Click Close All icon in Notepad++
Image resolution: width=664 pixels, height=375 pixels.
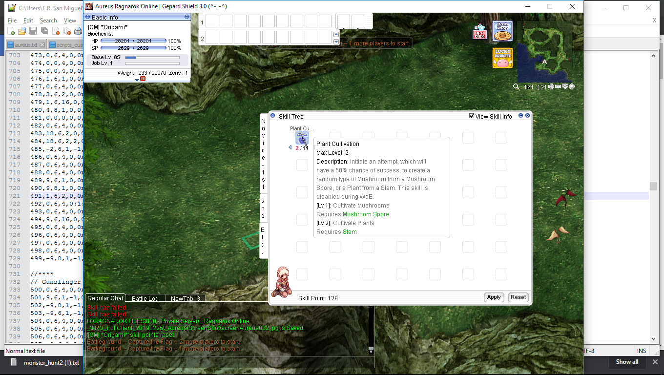click(66, 31)
